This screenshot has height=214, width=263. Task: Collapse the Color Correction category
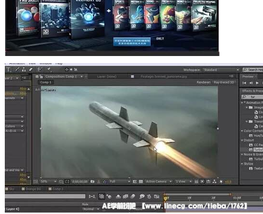(x=242, y=131)
